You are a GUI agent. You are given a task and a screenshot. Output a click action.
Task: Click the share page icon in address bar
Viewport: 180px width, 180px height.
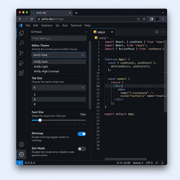point(139,19)
